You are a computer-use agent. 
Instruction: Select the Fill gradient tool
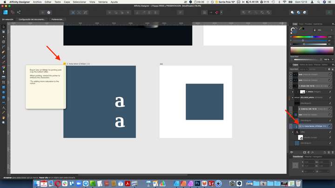coord(3,67)
